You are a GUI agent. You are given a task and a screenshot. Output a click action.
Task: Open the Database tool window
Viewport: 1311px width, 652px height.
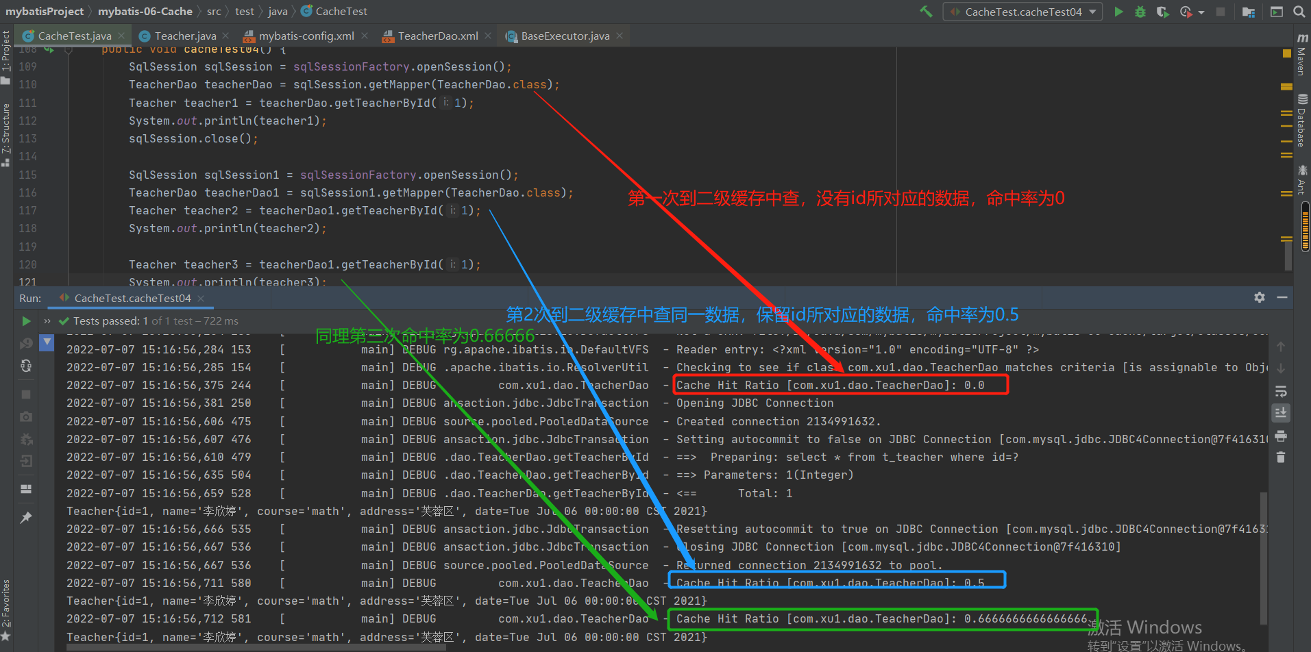click(x=1302, y=121)
